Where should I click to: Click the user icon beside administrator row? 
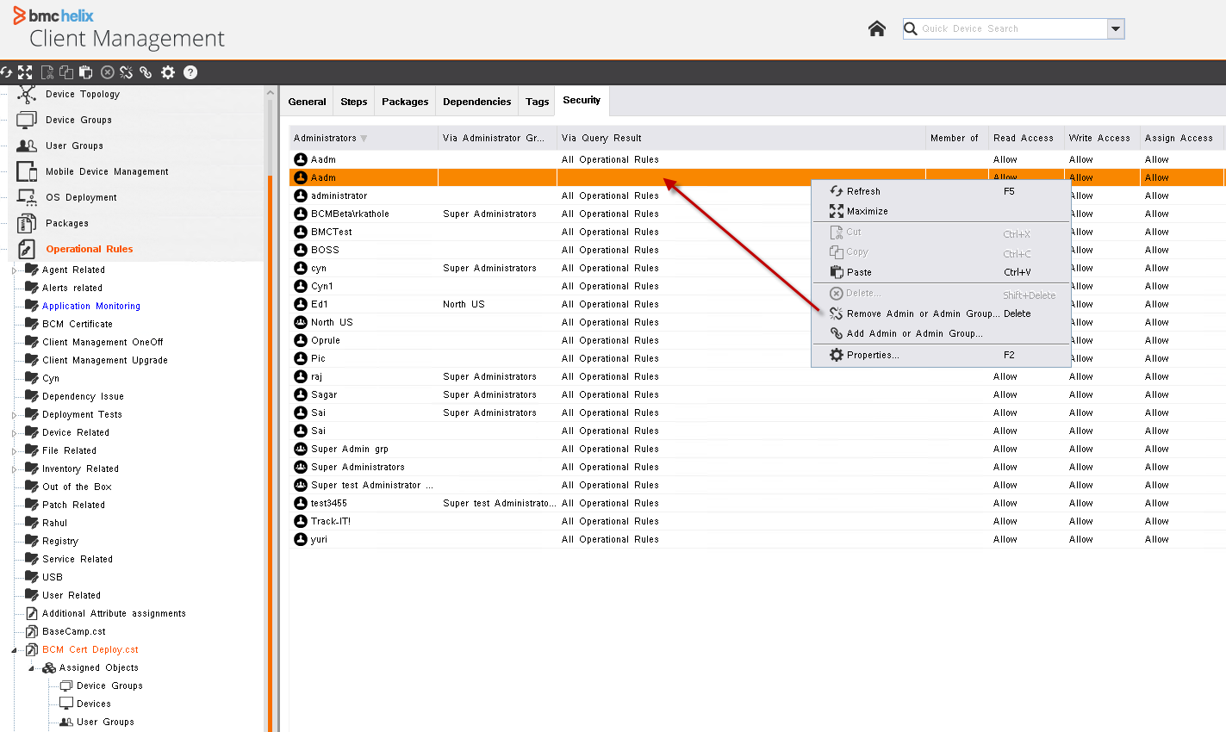(x=301, y=195)
